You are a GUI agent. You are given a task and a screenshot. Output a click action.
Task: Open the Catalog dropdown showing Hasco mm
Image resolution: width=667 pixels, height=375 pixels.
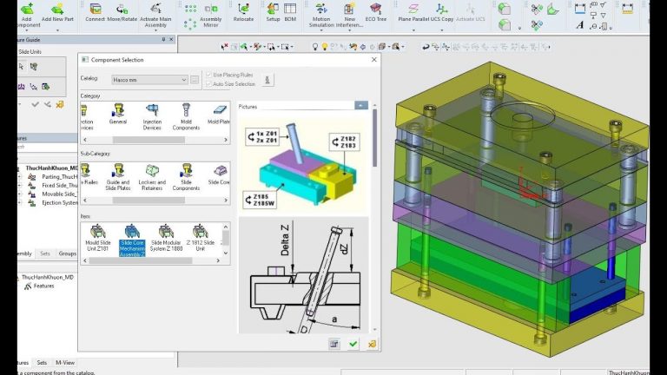point(147,80)
